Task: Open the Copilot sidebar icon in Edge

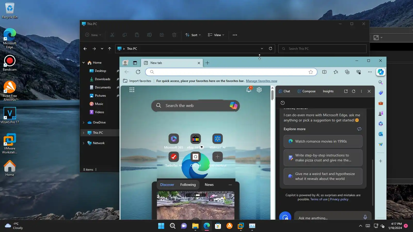Action: (x=381, y=72)
